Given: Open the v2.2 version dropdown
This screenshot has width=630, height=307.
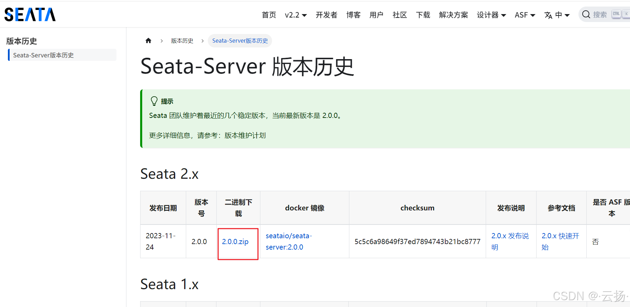Looking at the screenshot, I should pos(296,15).
